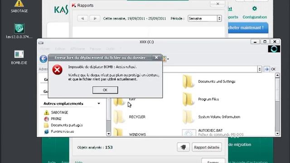290x163 pixels.
Task: Open the RECYCLER folder
Action: pos(130,117)
